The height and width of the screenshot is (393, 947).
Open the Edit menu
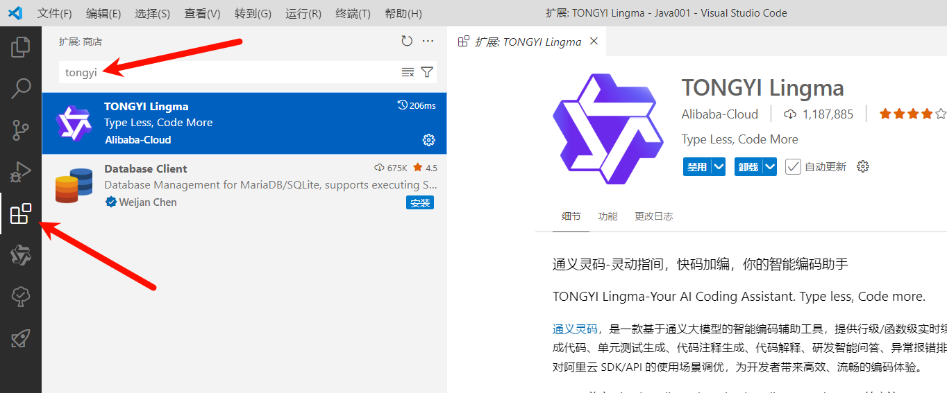[x=103, y=13]
